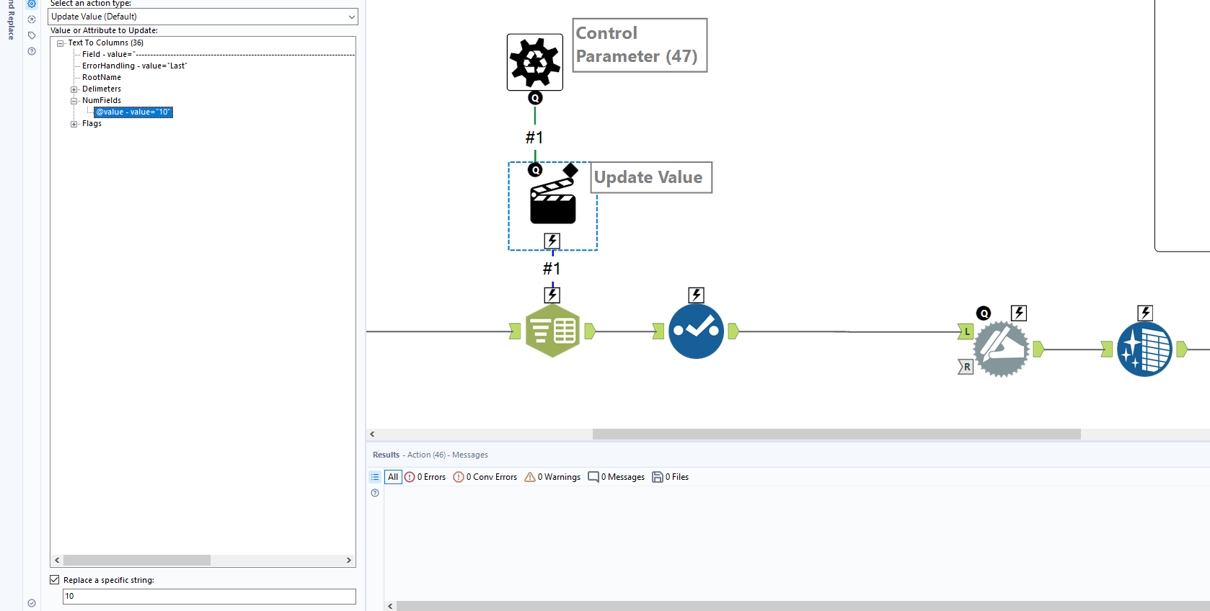Click lightning anchor above Text To Columns
Image resolution: width=1210 pixels, height=611 pixels.
click(x=552, y=295)
